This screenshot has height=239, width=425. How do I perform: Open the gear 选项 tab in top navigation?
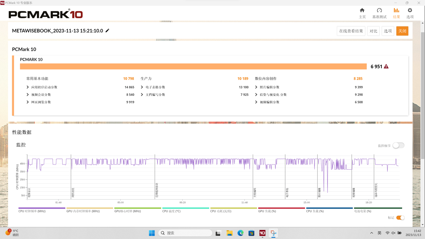coord(410,13)
